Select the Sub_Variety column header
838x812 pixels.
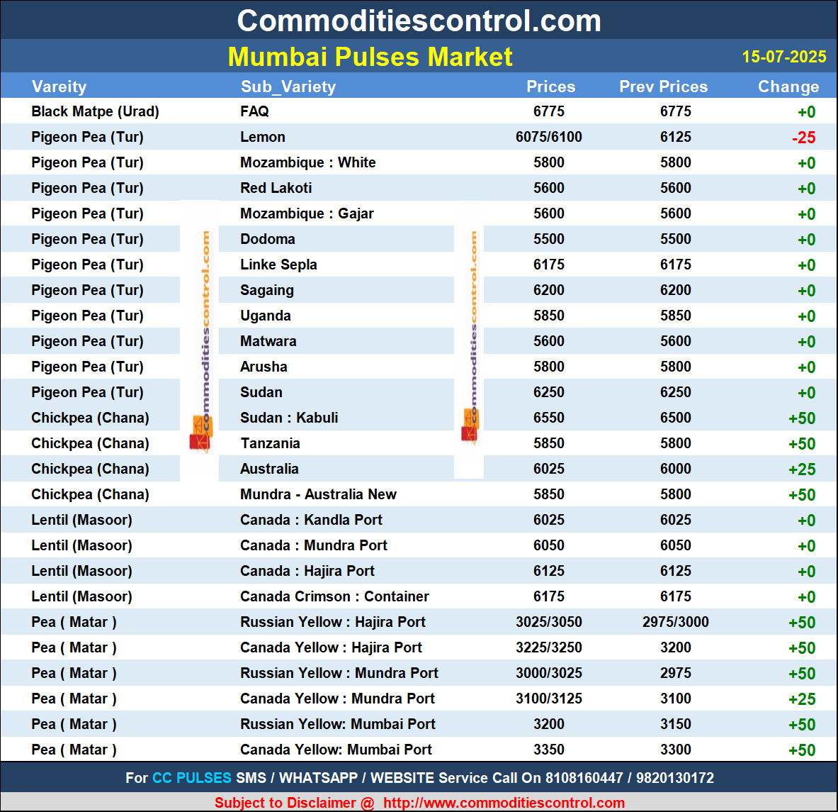(x=288, y=87)
